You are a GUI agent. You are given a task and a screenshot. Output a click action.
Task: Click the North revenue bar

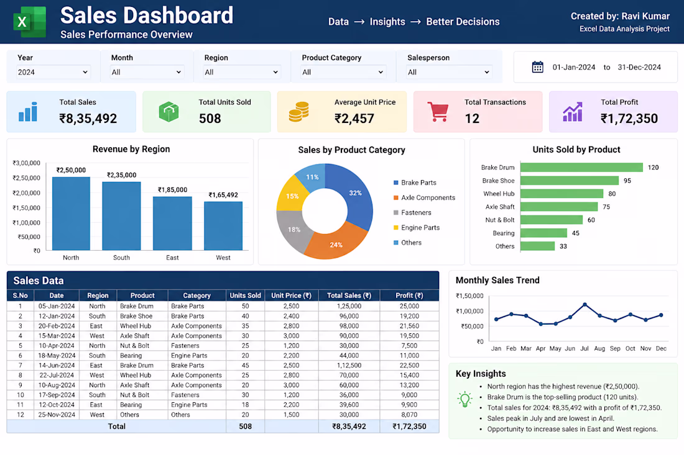pyautogui.click(x=71, y=214)
